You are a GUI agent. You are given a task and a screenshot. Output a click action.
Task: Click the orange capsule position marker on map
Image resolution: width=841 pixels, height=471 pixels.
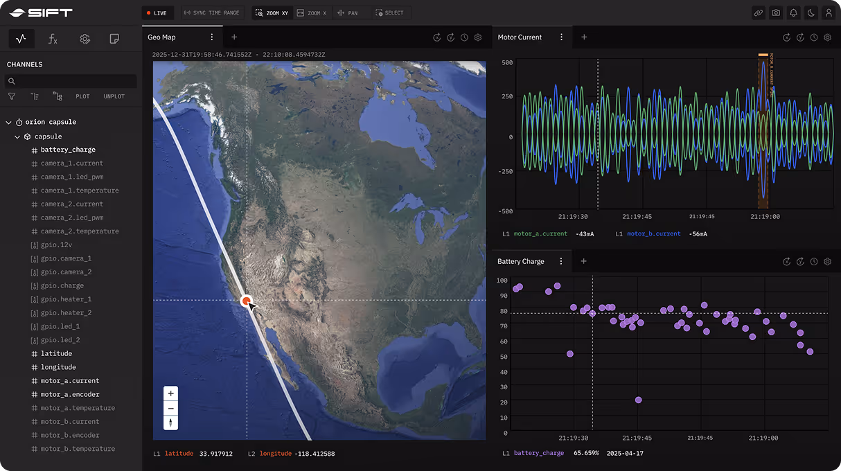click(x=246, y=301)
